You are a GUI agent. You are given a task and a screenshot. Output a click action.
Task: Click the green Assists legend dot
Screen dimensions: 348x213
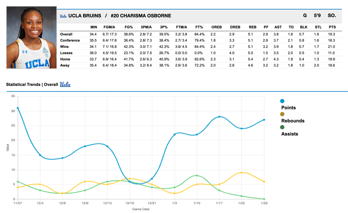[x=282, y=127]
